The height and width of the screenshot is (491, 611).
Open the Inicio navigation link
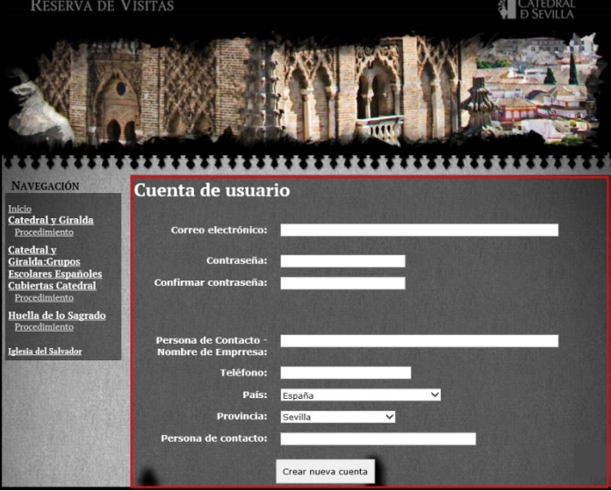[x=20, y=209]
